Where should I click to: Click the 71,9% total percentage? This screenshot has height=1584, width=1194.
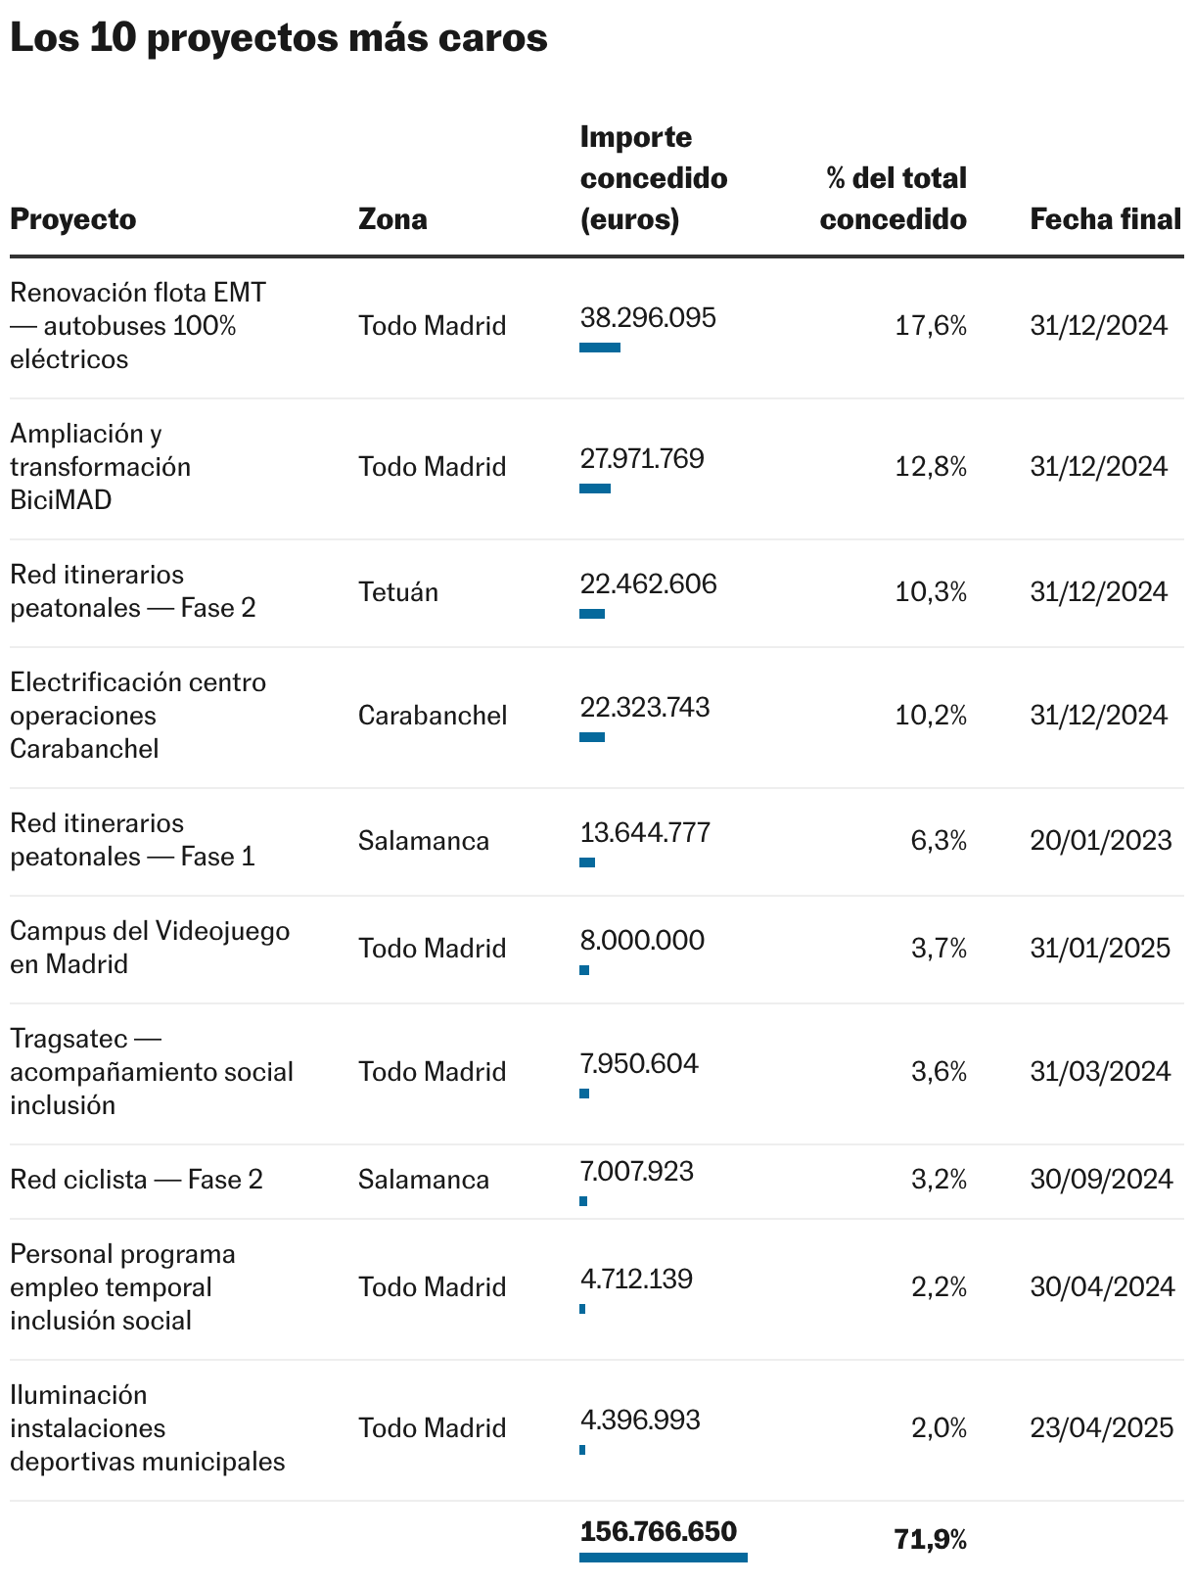[931, 1540]
